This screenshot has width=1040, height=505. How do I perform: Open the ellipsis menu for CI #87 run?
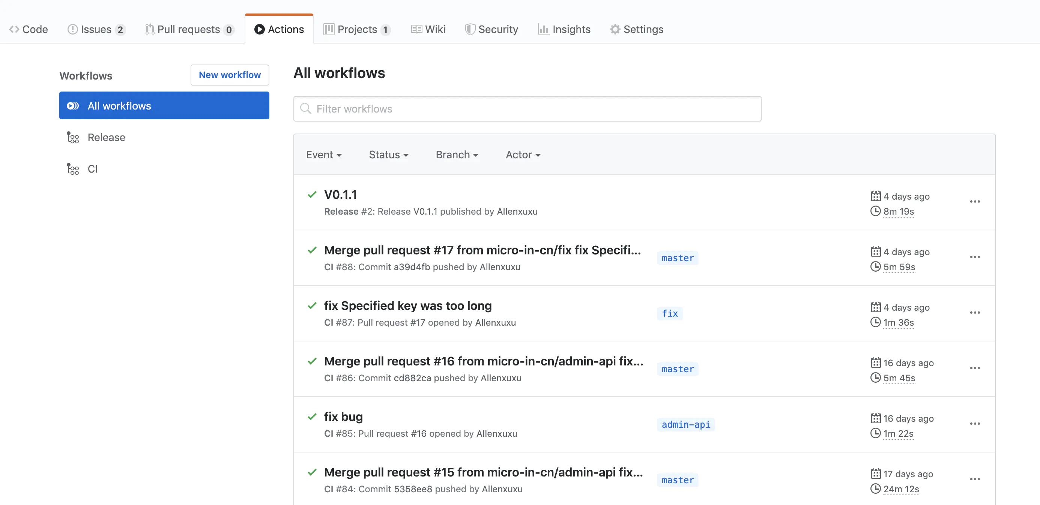coord(975,313)
